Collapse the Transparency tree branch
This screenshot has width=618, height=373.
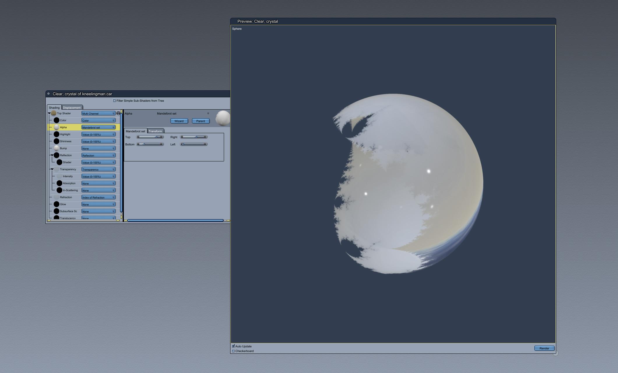52,169
